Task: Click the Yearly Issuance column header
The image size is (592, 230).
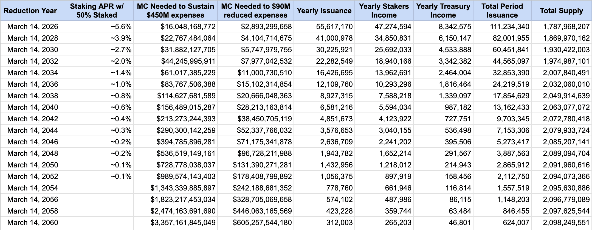Action: (x=324, y=11)
